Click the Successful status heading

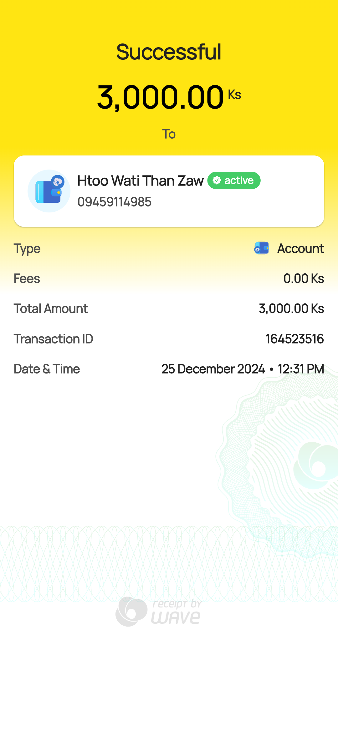click(x=169, y=52)
